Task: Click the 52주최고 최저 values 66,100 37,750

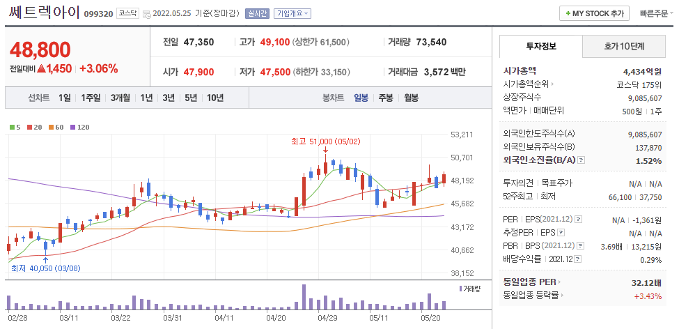Action: [635, 197]
